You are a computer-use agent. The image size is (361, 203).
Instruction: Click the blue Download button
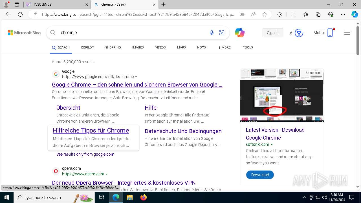260,175
